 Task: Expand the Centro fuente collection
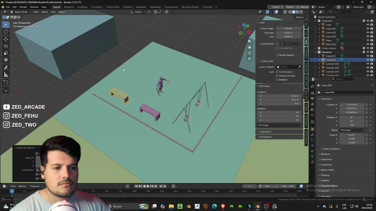[x=315, y=48]
